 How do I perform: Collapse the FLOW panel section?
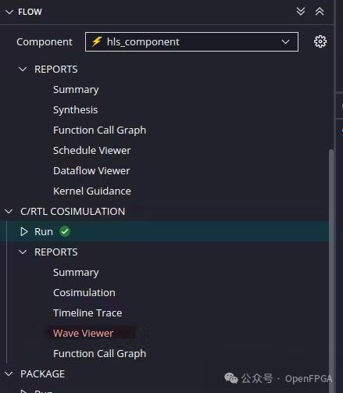click(9, 12)
